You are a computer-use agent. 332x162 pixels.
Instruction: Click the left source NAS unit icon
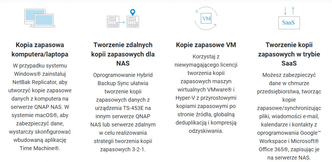[111, 23]
